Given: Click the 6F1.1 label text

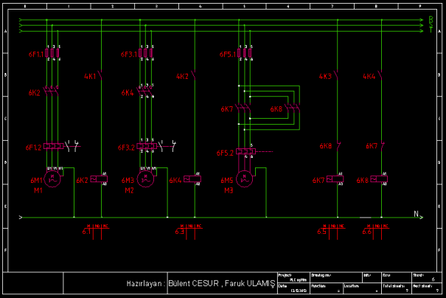Looking at the screenshot, I should 36,54.
